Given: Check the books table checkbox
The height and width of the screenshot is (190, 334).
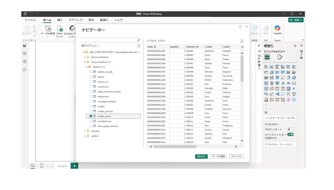Looking at the screenshot, I should tap(91, 77).
